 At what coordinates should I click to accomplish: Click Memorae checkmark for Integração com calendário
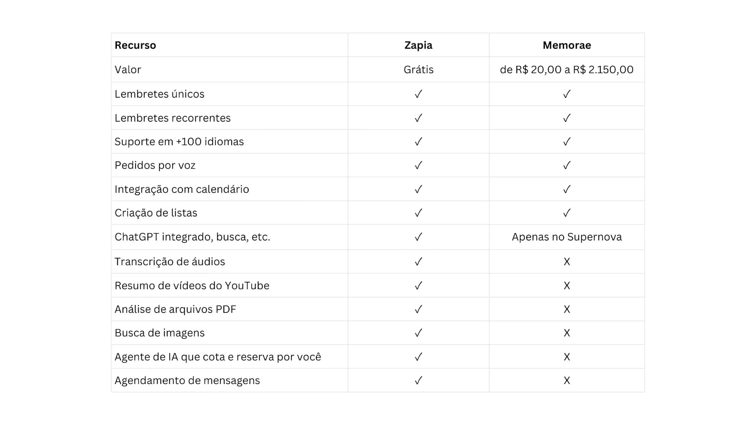coord(567,189)
